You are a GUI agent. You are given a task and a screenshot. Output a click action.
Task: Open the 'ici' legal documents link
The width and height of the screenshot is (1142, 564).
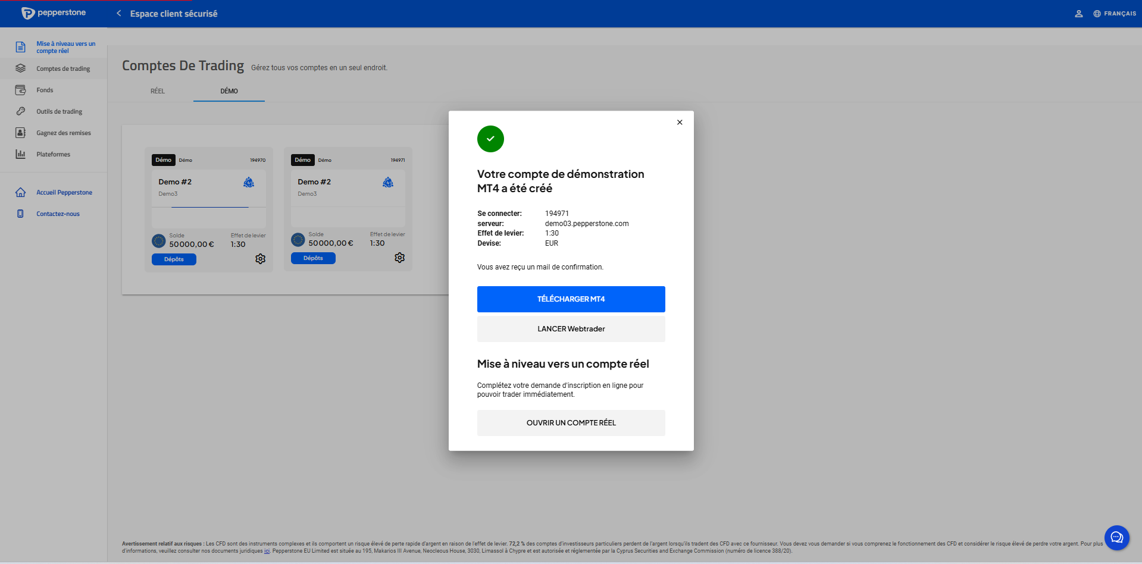pyautogui.click(x=267, y=551)
